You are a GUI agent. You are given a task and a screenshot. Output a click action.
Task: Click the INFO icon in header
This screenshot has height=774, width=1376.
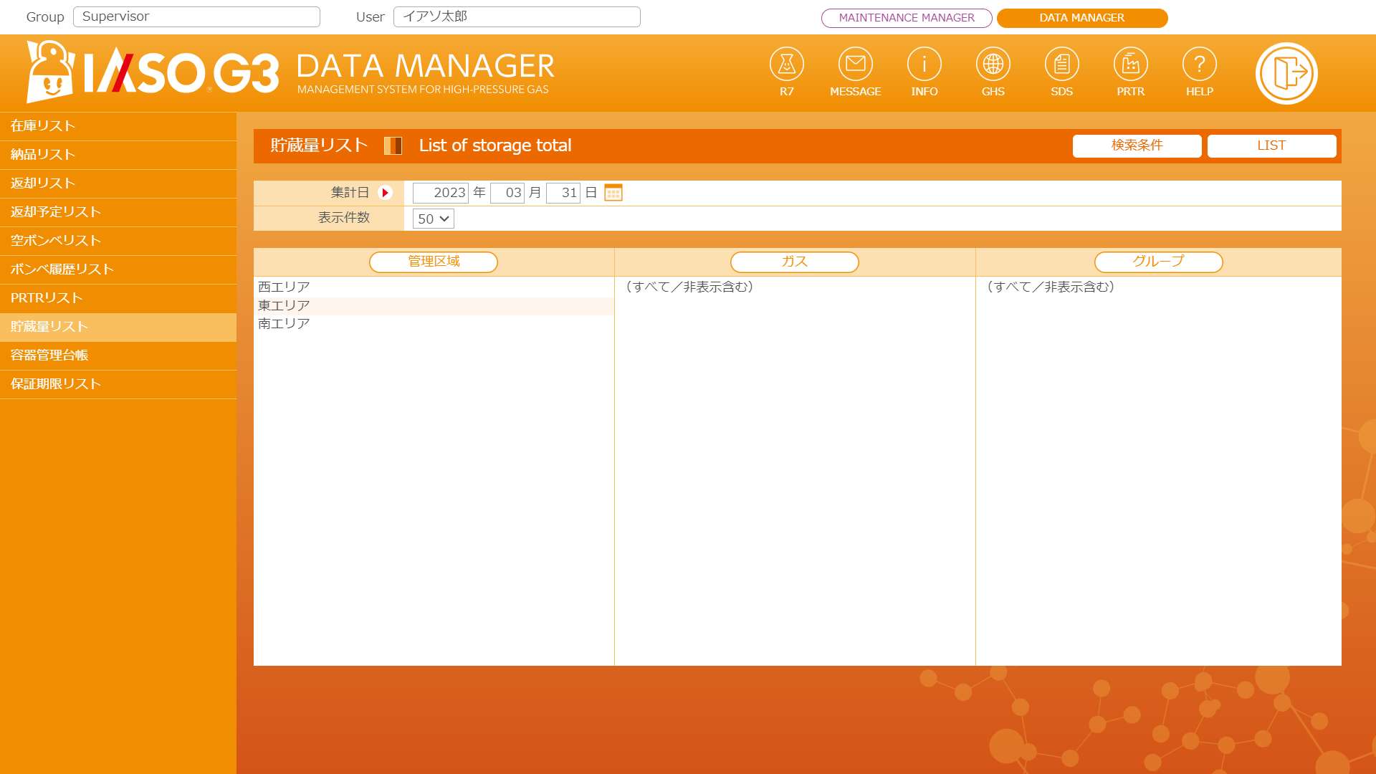click(x=924, y=65)
